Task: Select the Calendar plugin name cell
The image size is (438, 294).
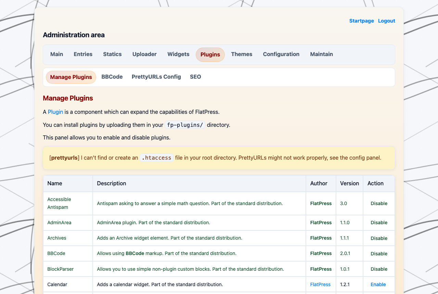Action: coord(68,284)
